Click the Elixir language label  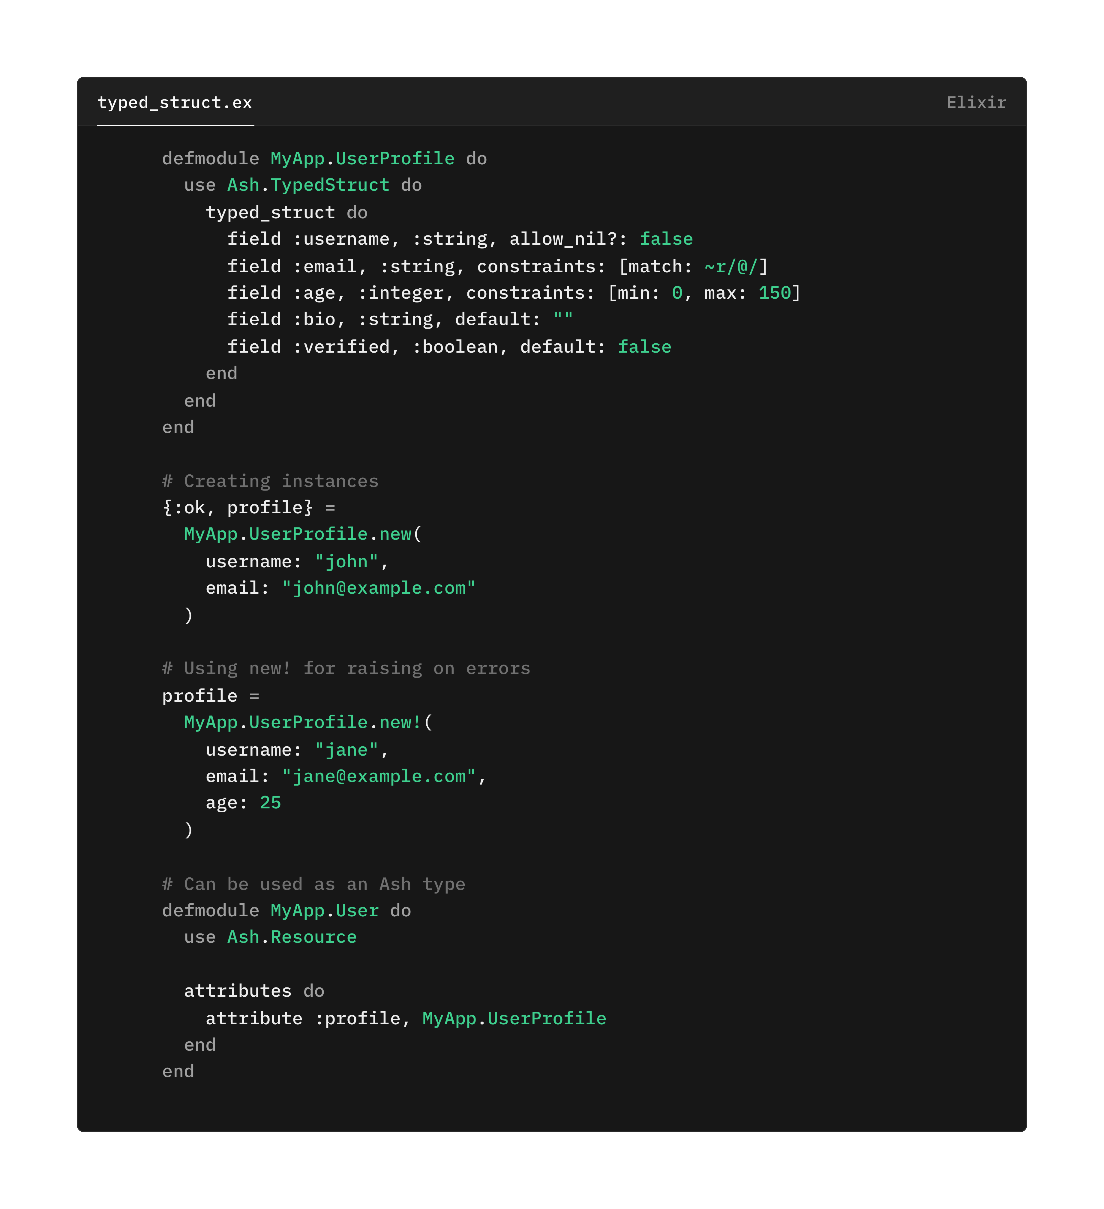click(x=976, y=103)
